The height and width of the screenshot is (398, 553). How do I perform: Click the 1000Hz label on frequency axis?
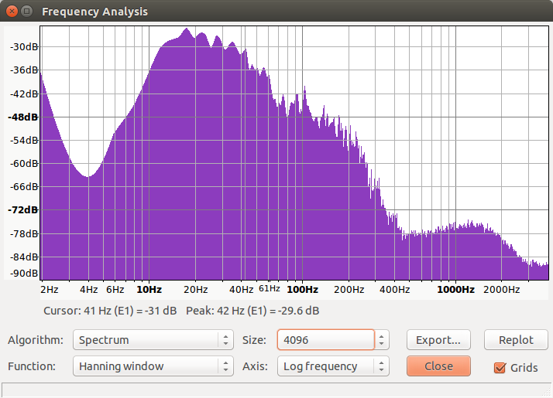pos(455,290)
